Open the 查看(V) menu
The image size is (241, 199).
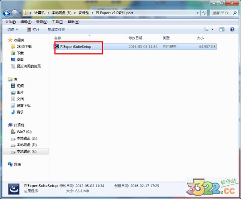(42, 22)
